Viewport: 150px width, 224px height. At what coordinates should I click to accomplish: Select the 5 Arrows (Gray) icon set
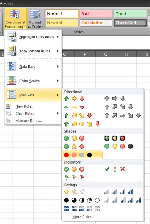122,115
